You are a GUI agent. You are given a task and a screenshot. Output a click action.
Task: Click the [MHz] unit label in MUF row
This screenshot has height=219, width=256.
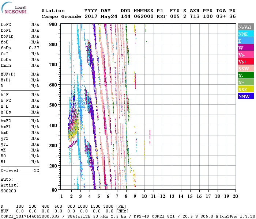tap(122, 211)
